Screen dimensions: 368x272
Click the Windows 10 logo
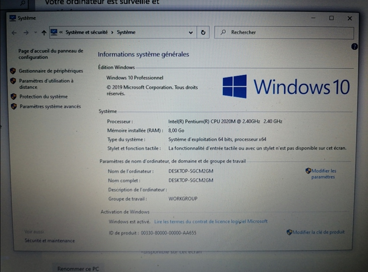286,87
